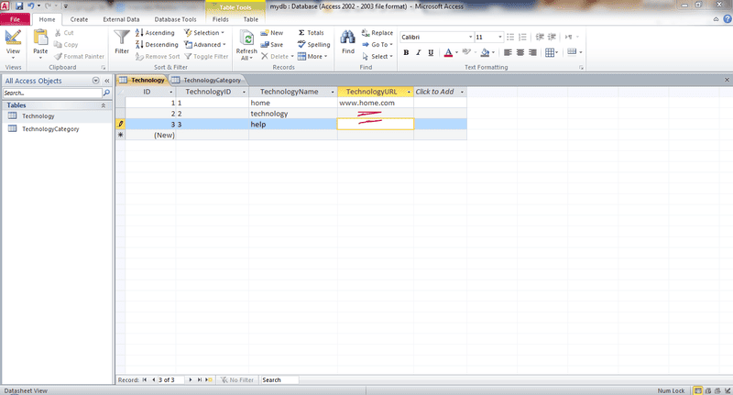Collapse the Tables group in navigation pane
Image resolution: width=733 pixels, height=395 pixels.
click(x=104, y=105)
